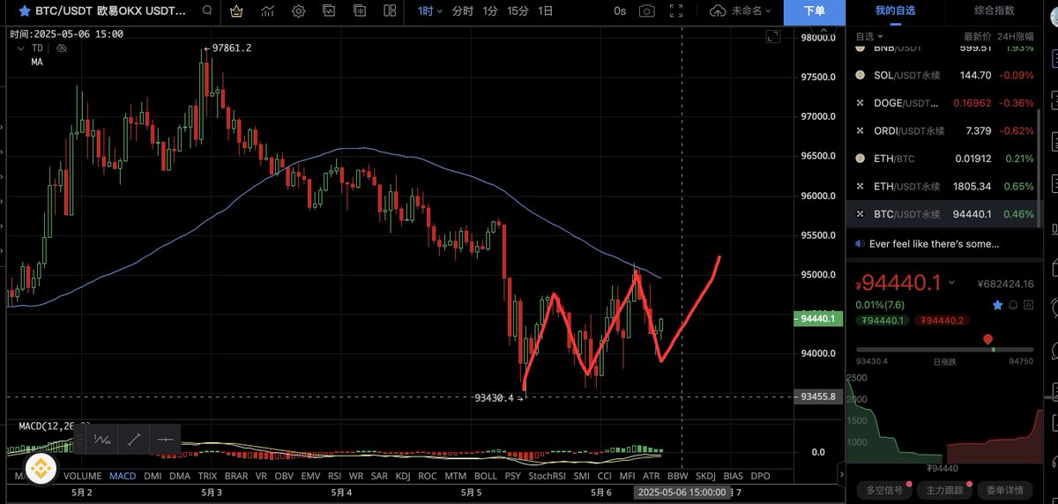This screenshot has height=504, width=1058.
Task: Open the 综合指数 tab
Action: (x=994, y=11)
